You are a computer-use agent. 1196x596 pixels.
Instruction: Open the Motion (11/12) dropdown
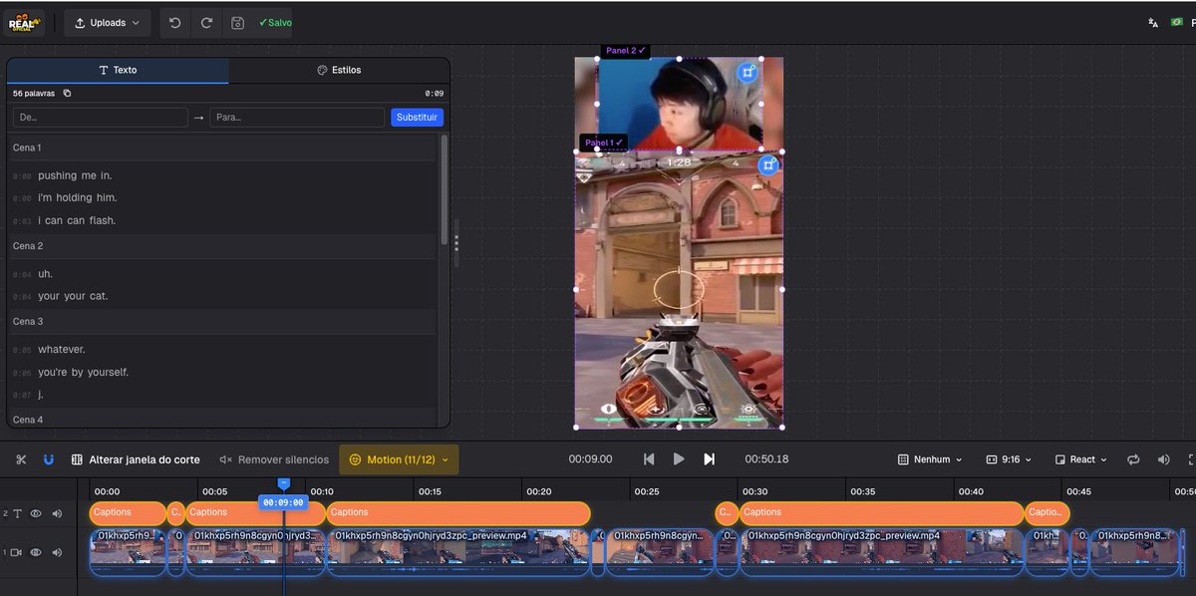pos(399,459)
